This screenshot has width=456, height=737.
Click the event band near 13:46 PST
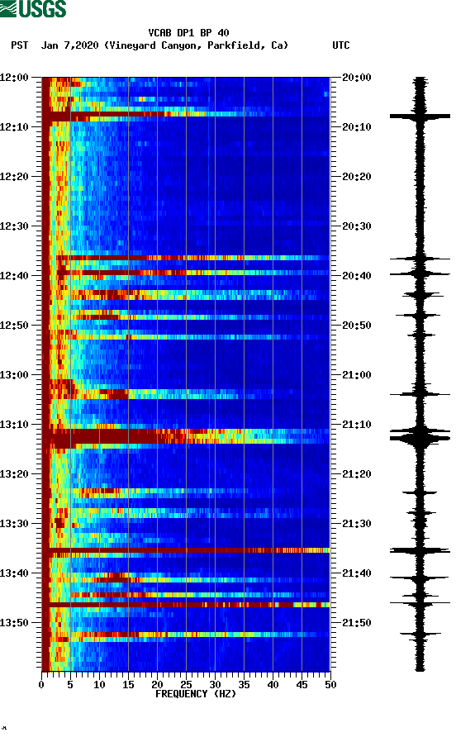coord(186,605)
